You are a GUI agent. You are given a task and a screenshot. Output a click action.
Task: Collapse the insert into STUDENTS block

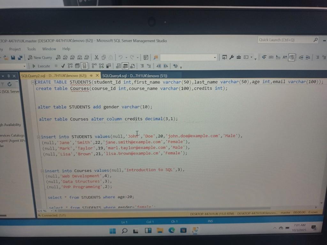coord(39,137)
